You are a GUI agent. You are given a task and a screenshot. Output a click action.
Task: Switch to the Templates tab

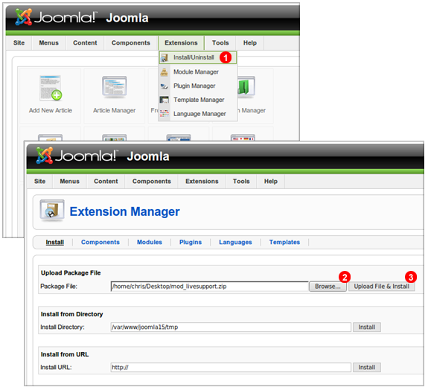284,242
